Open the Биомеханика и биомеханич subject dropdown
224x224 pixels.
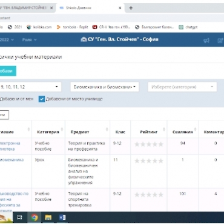105,87
